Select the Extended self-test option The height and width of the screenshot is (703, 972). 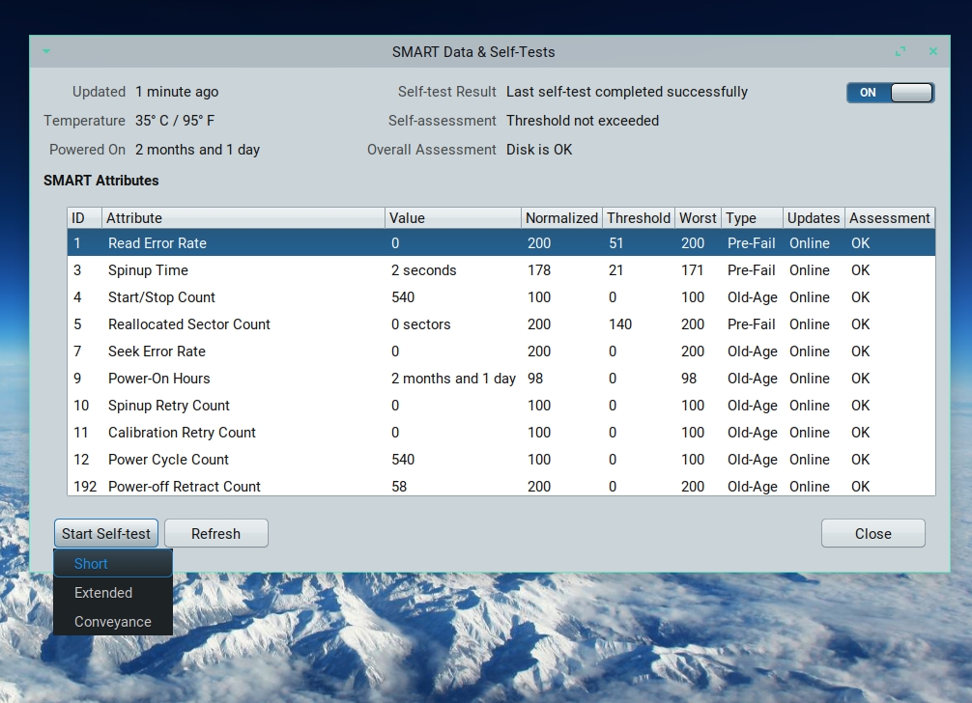[x=112, y=593]
